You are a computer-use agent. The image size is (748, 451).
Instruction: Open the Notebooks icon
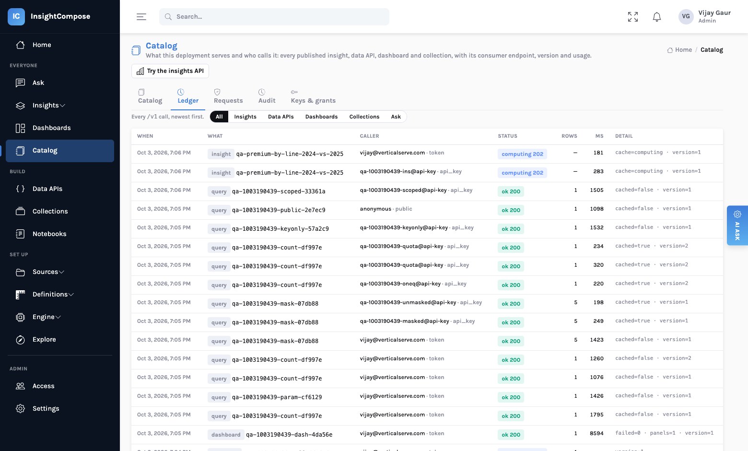20,234
